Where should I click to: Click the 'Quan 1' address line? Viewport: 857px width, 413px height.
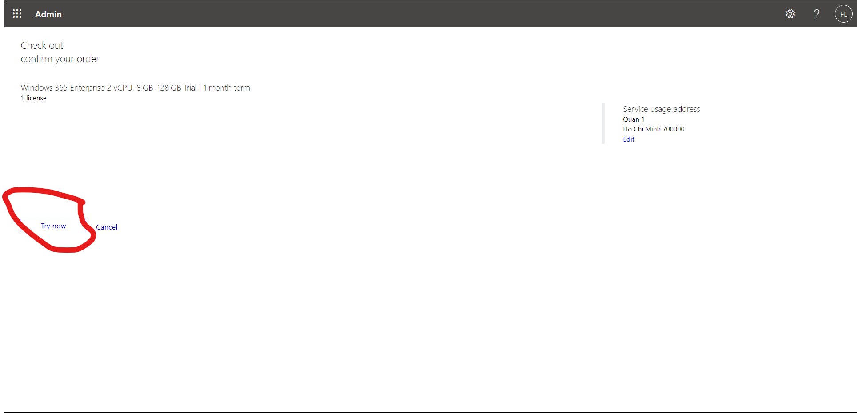[633, 119]
